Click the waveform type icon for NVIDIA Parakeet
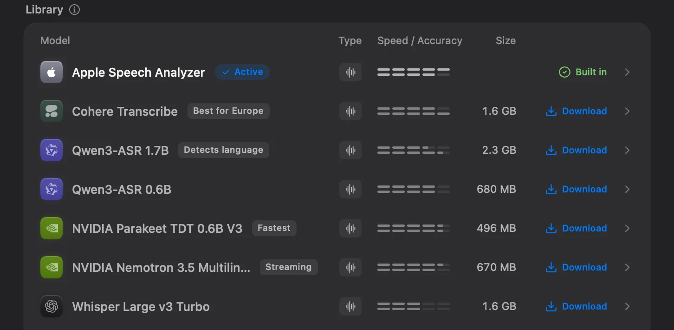Viewport: 674px width, 330px height. [x=350, y=228]
